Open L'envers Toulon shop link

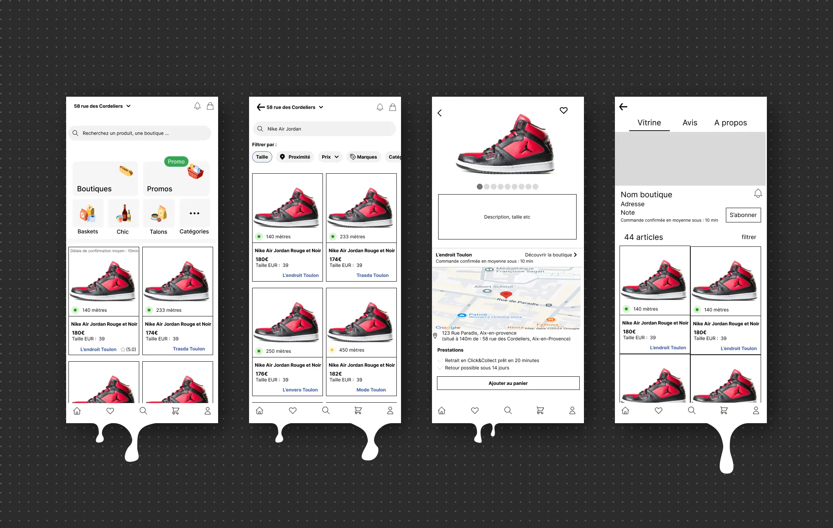(300, 390)
